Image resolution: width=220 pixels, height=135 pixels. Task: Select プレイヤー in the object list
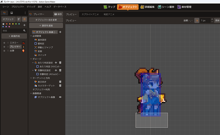[x=15, y=47]
